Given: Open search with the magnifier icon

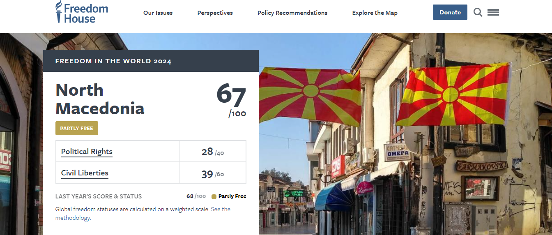Looking at the screenshot, I should 478,12.
